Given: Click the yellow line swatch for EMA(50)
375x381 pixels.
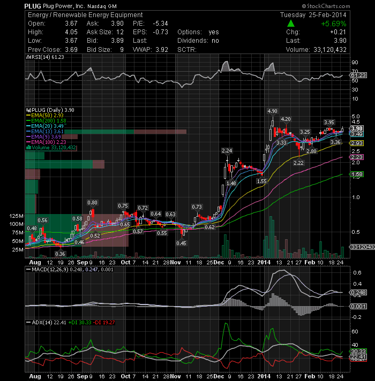Looking at the screenshot, I should tap(28, 116).
